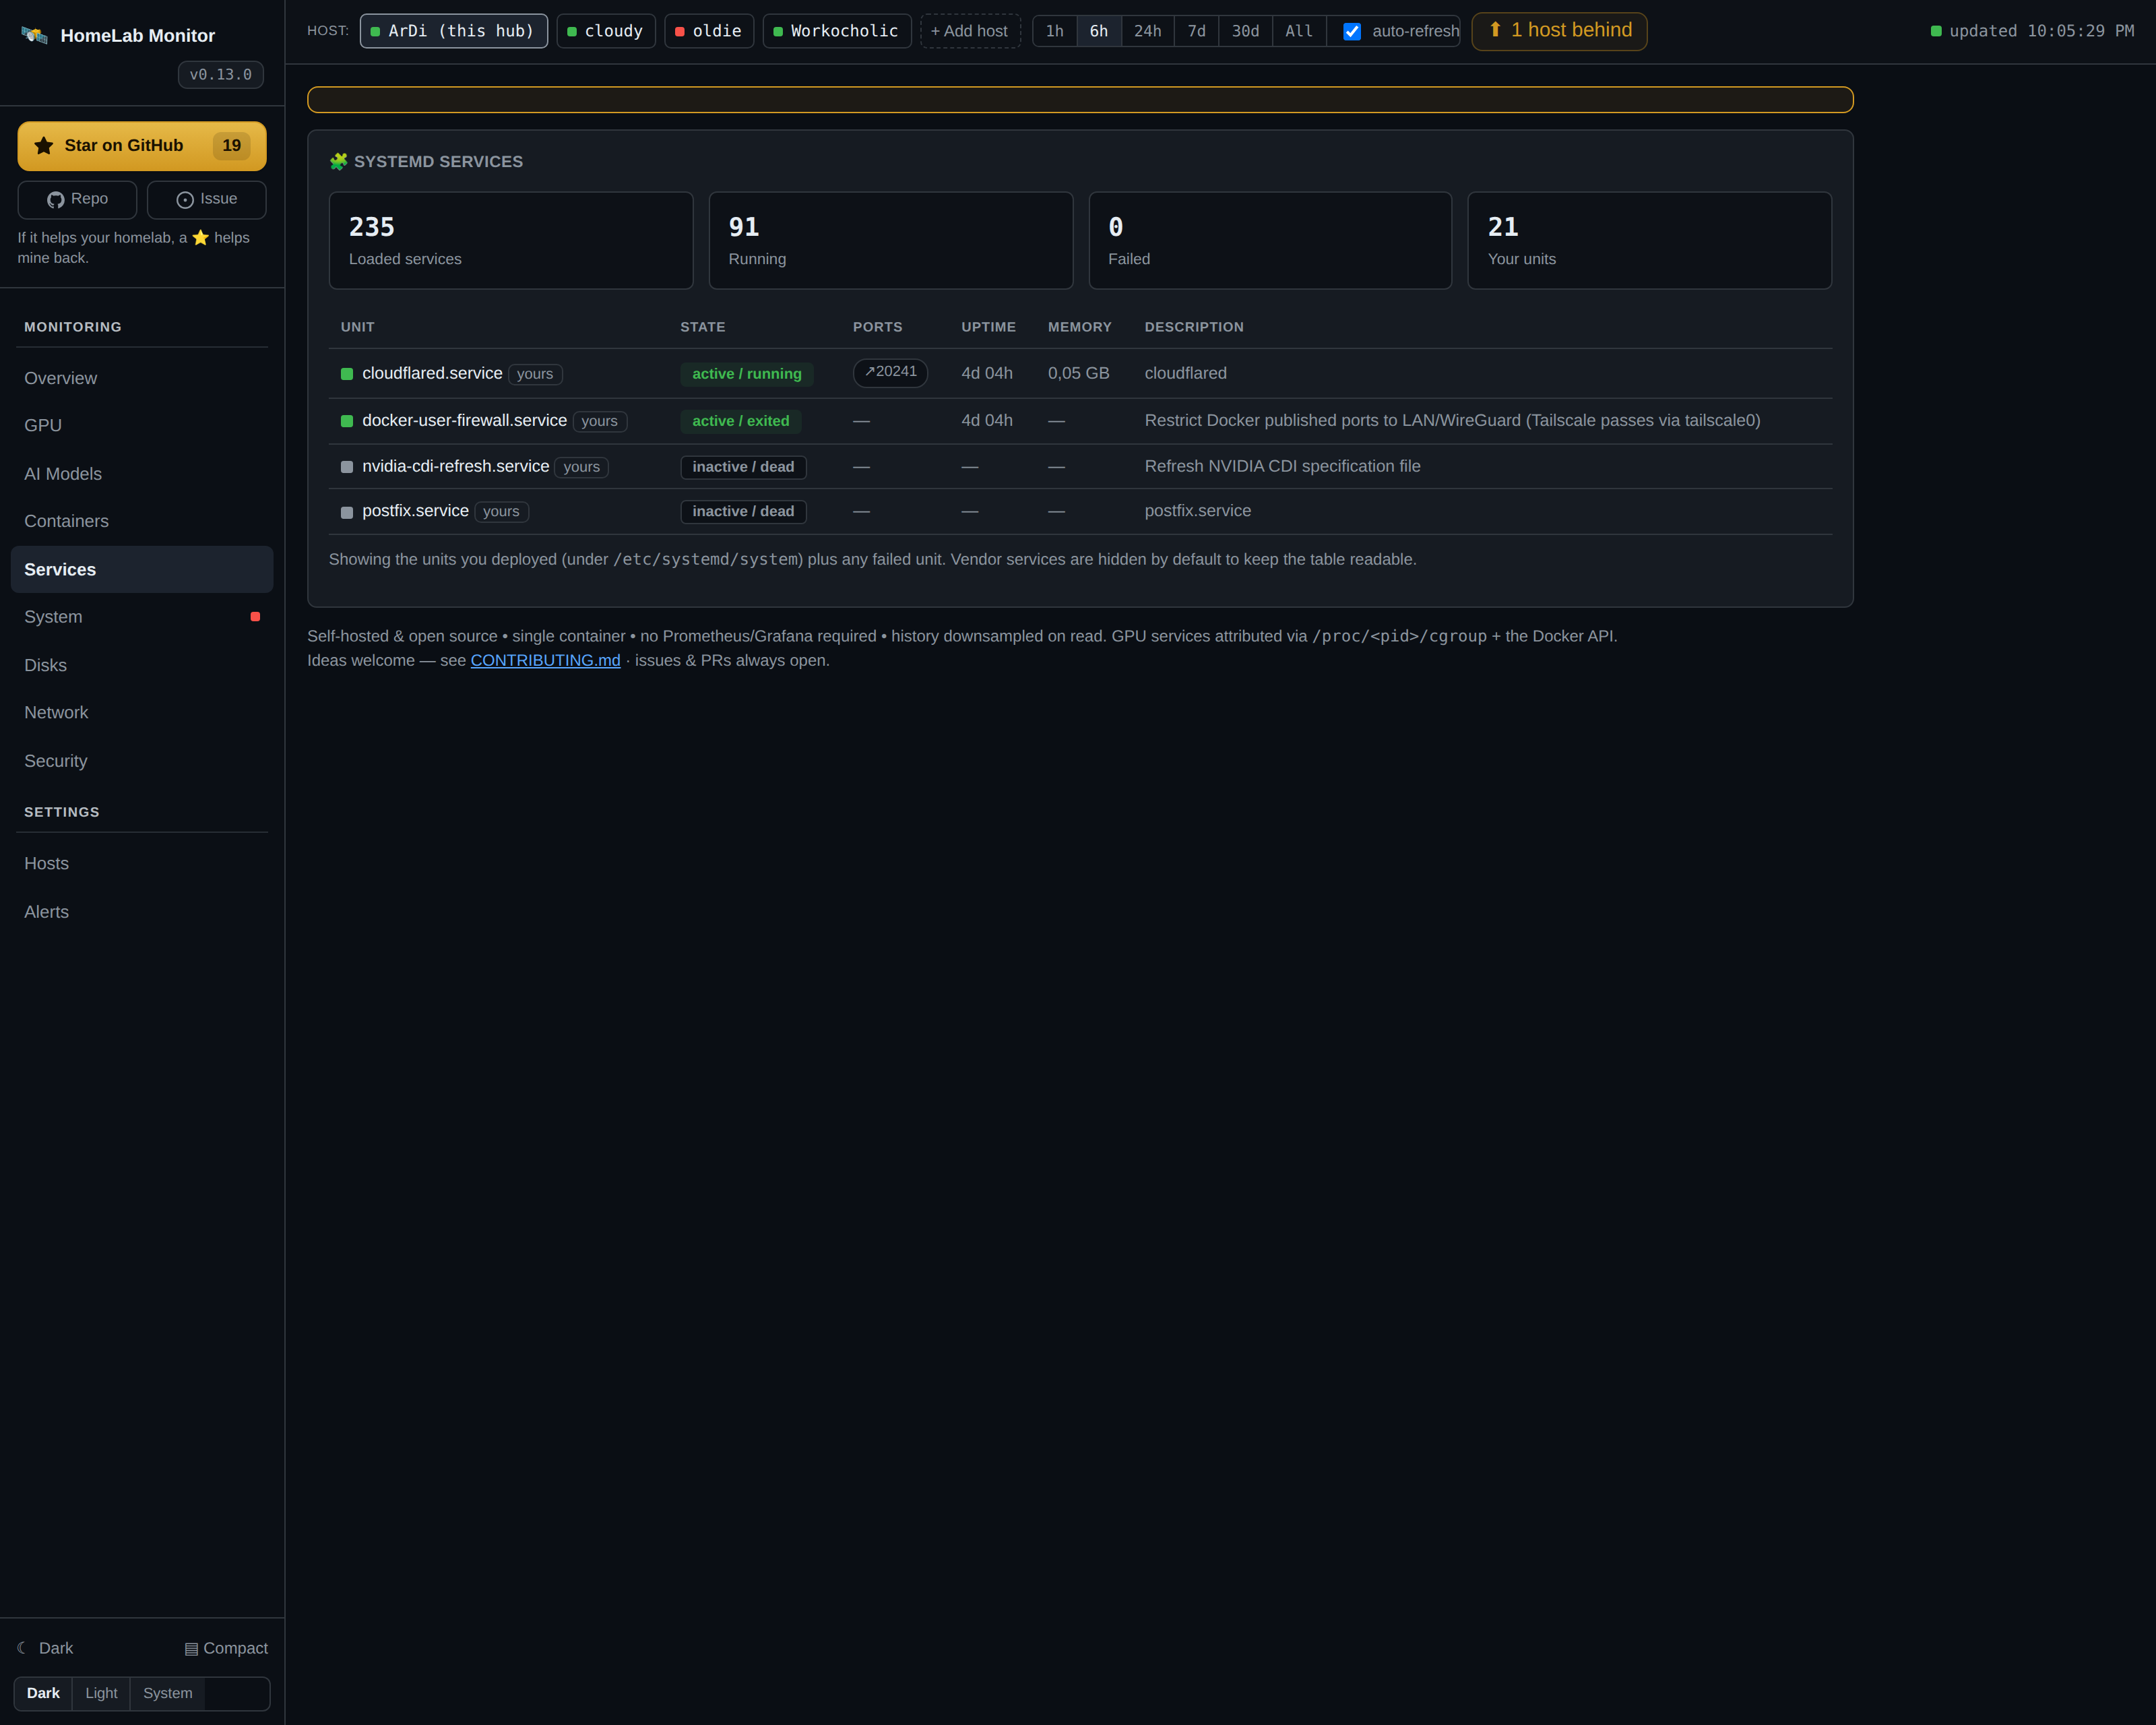Open Hosts settings
This screenshot has height=1725, width=2156.
point(142,863)
